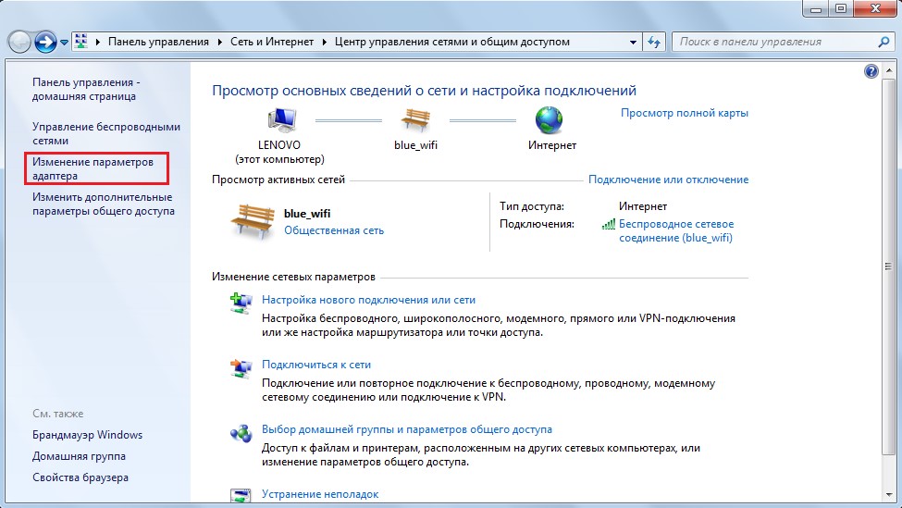Click the large bench icon under active networks
Image resolution: width=902 pixels, height=508 pixels.
[252, 221]
